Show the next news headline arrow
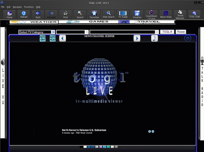 153,132
